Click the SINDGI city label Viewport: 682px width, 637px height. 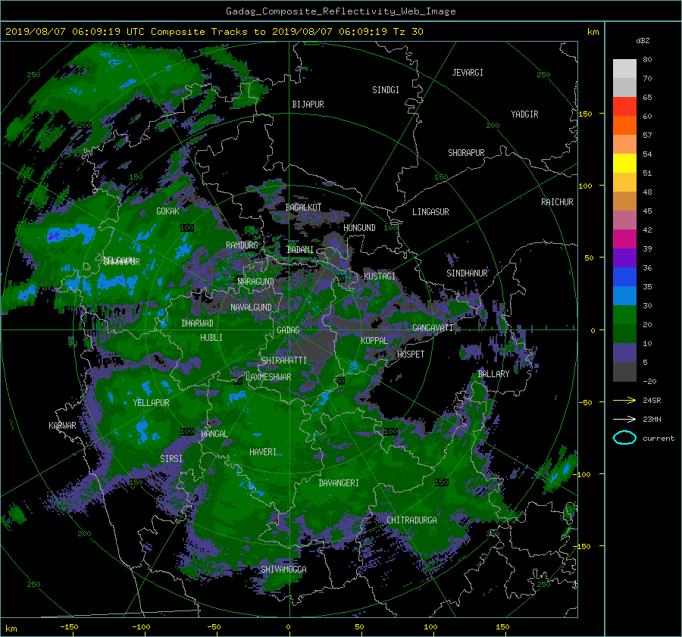[x=386, y=90]
